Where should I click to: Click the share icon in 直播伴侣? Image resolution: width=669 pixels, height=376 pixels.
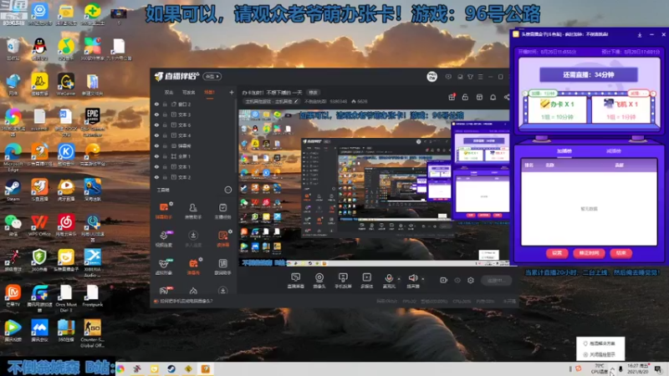507,97
